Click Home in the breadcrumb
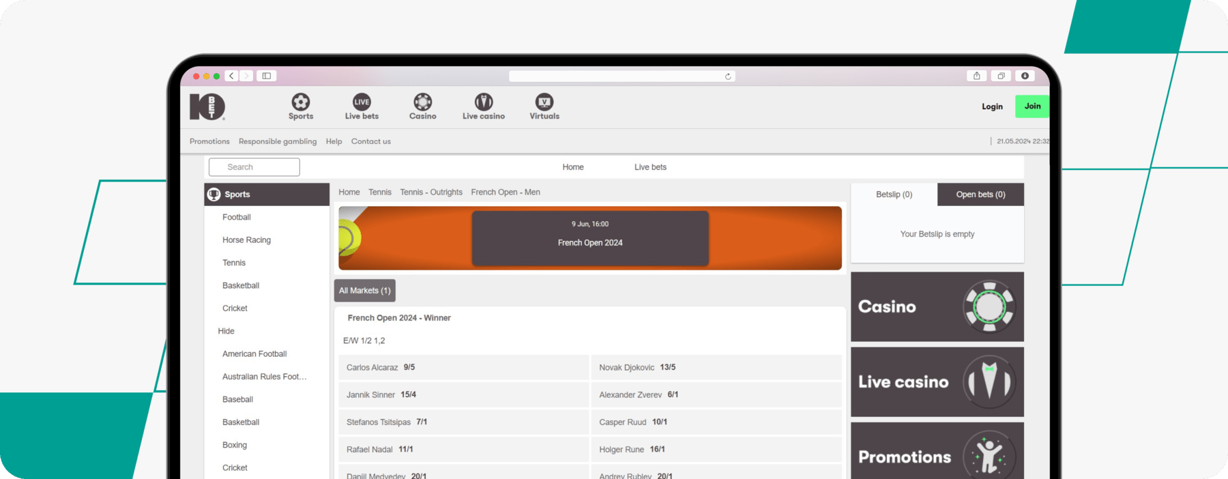 349,192
